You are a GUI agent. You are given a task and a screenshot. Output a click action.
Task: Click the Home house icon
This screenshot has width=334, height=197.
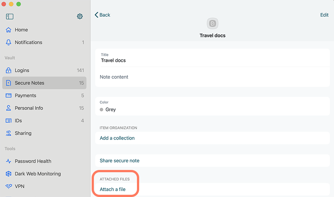point(9,30)
